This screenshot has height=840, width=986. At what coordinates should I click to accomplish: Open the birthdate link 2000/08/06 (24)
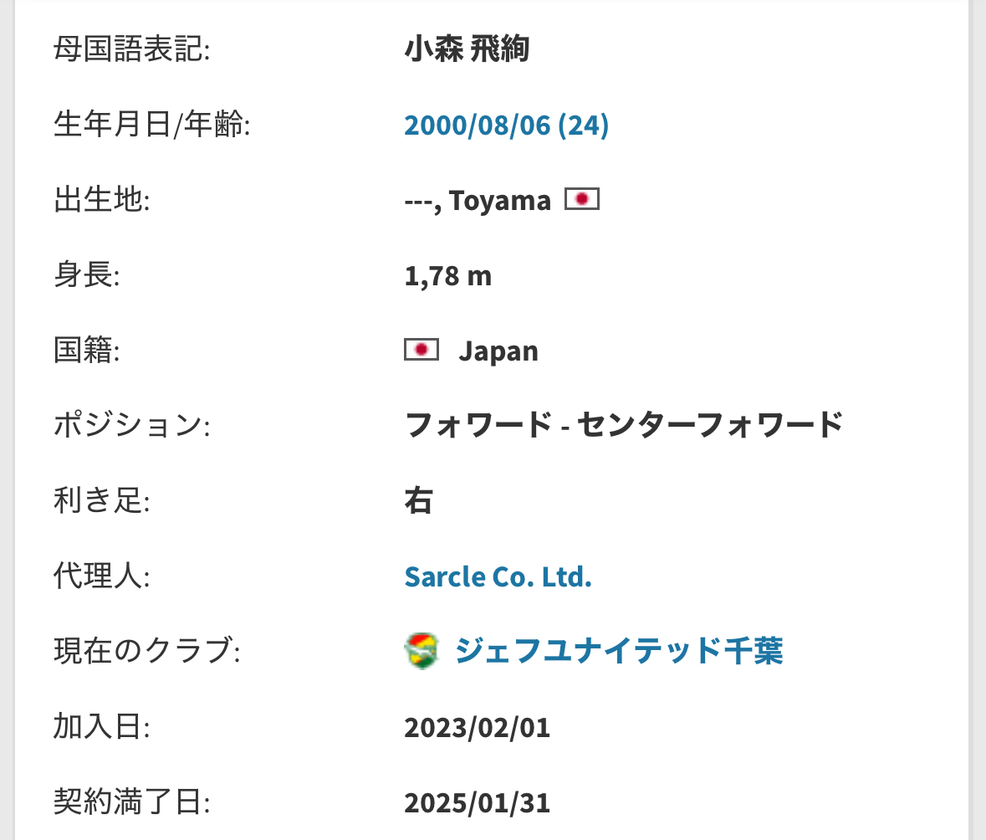click(x=506, y=125)
